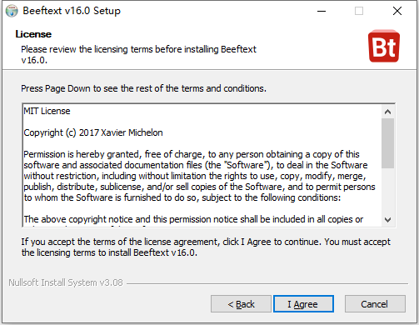Click the bold License heading
The height and width of the screenshot is (325, 419).
coord(33,34)
